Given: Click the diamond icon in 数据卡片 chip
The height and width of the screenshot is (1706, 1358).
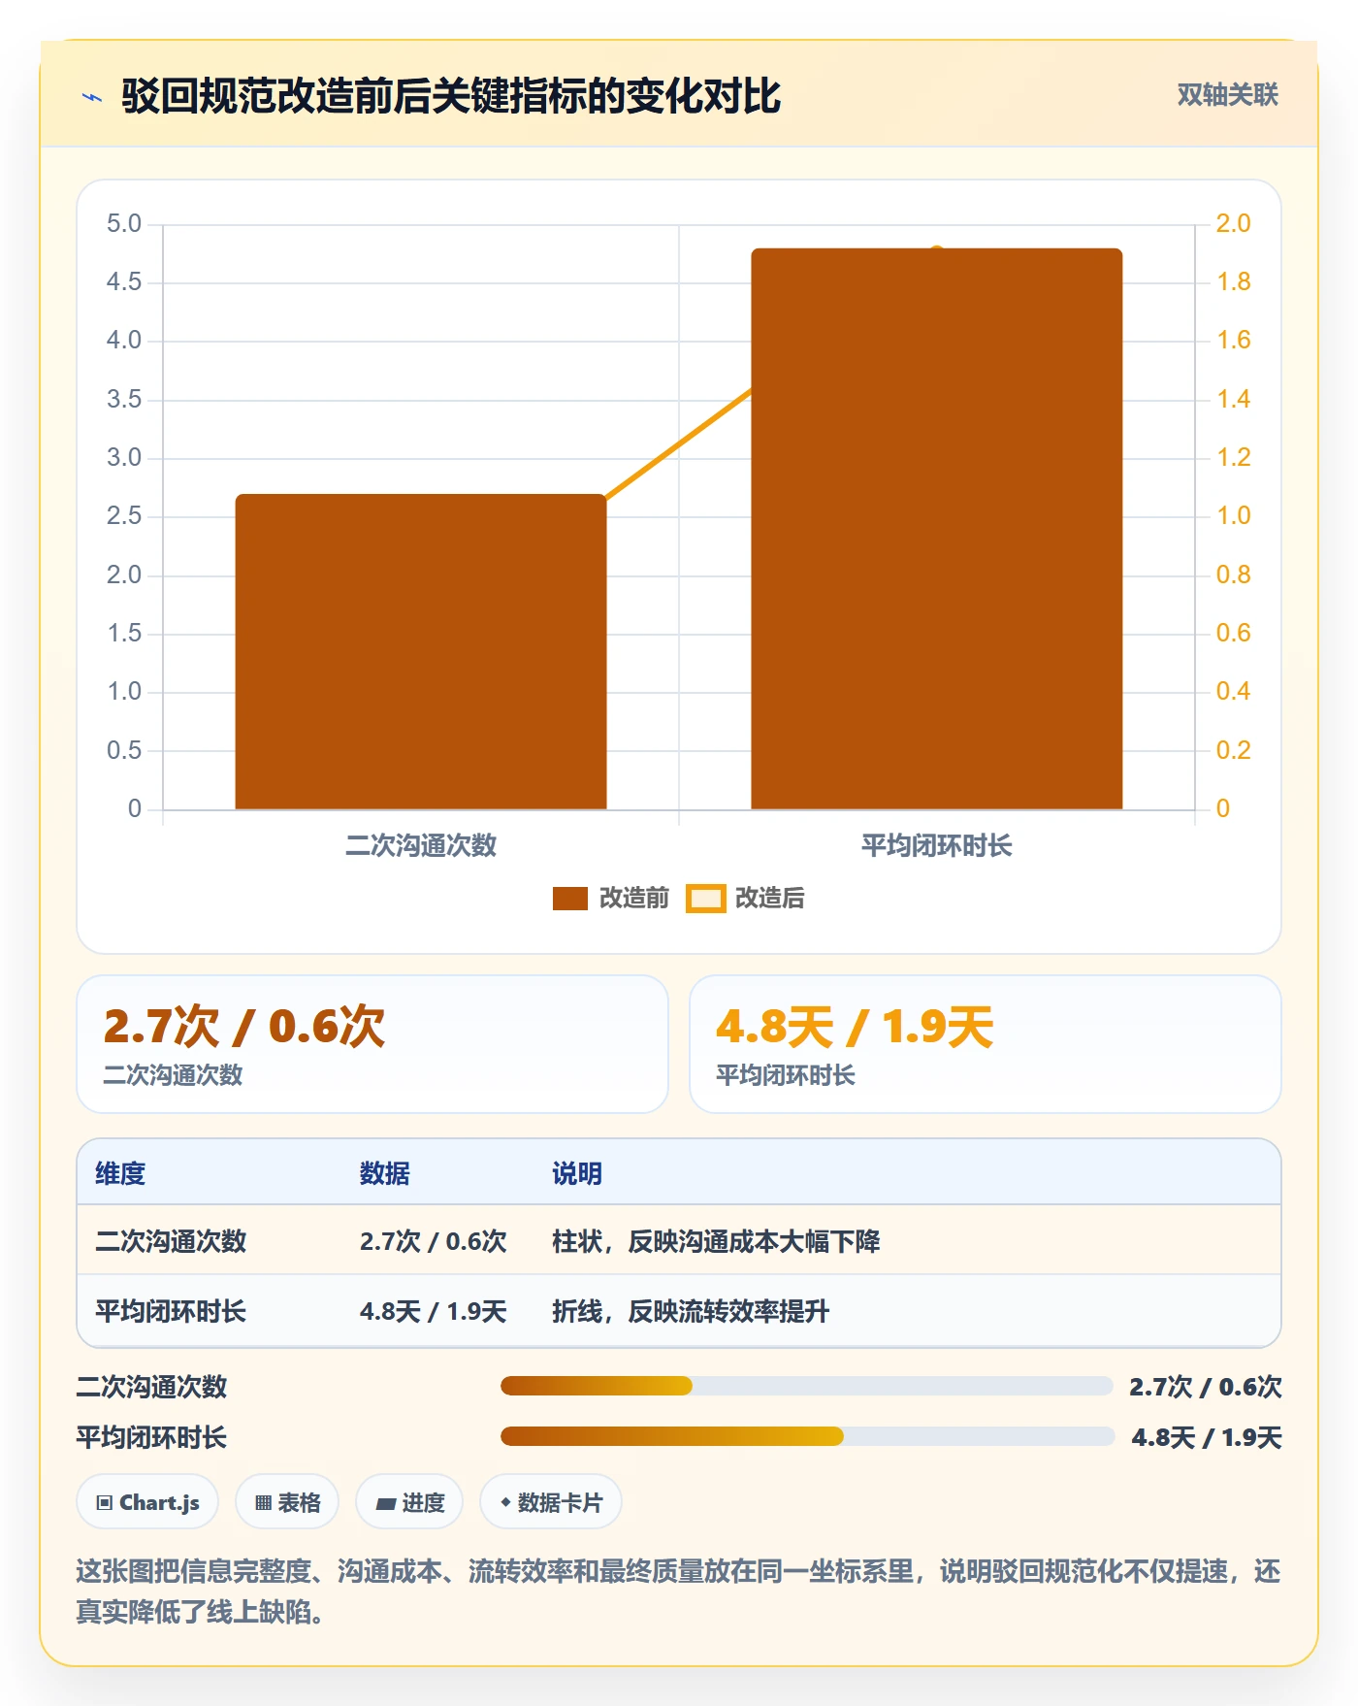Looking at the screenshot, I should [x=505, y=1502].
